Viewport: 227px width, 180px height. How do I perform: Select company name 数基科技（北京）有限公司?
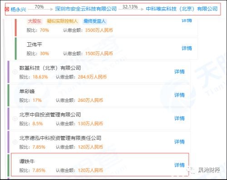click(50, 68)
